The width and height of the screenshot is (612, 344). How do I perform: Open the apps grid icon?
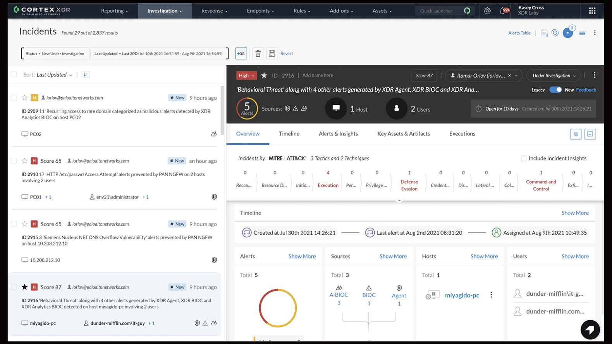coord(592,11)
